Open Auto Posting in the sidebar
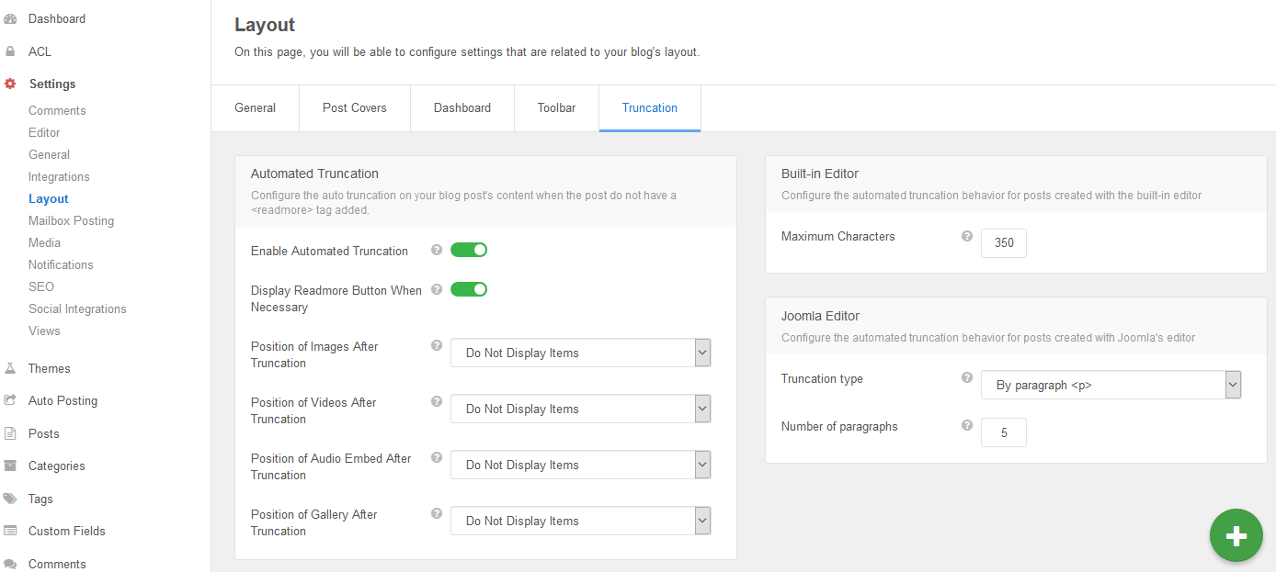Screen dimensions: 1276x572 (x=63, y=400)
